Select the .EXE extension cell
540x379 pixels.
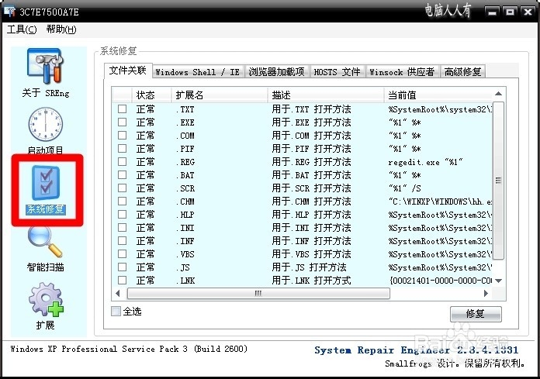pyautogui.click(x=185, y=122)
